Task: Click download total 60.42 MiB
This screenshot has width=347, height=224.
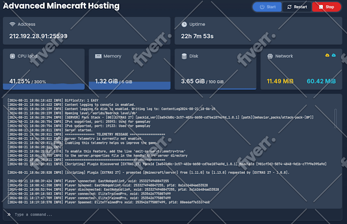Action: point(321,81)
